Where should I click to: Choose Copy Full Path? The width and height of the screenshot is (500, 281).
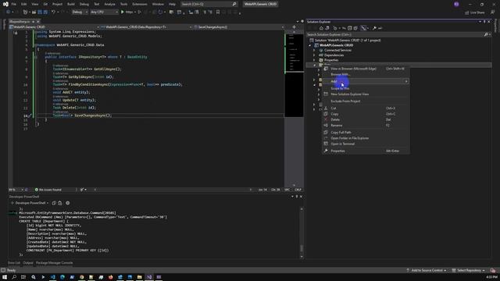[x=365, y=132]
